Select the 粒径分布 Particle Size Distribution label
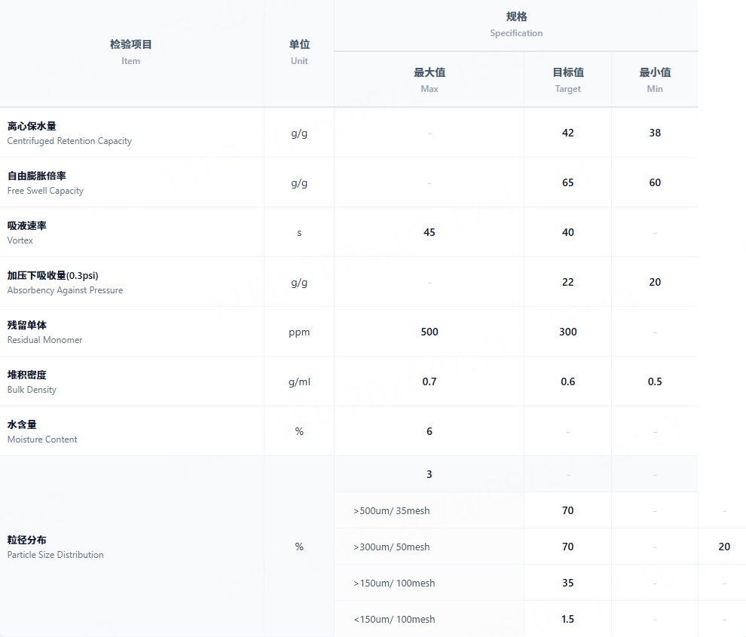746x637 pixels. click(55, 547)
